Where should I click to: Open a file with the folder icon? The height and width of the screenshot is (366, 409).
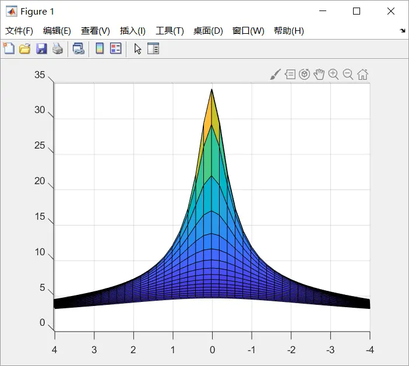pyautogui.click(x=24, y=49)
